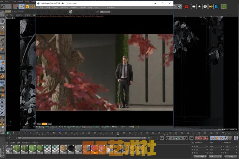Open the viewport Cameras menu
Image resolution: width=239 pixels, height=159 pixels.
[x=19, y=15]
